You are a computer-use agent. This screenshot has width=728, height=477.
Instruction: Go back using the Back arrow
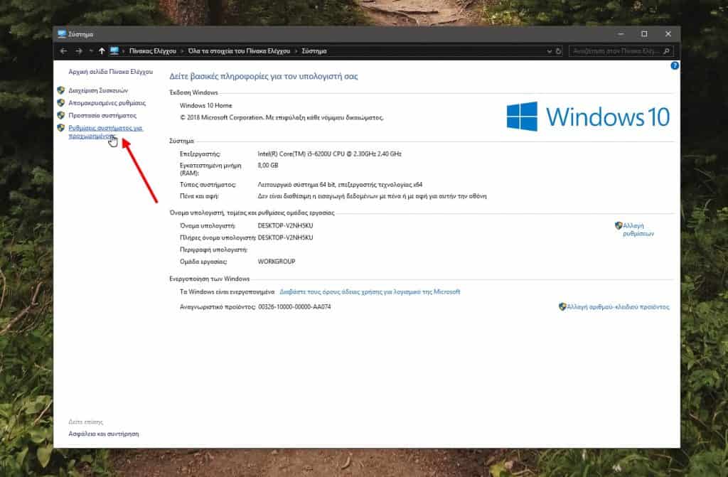coord(63,51)
